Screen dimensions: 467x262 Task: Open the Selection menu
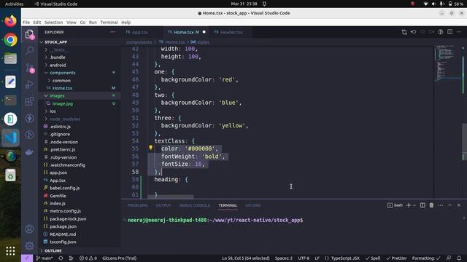(x=53, y=23)
